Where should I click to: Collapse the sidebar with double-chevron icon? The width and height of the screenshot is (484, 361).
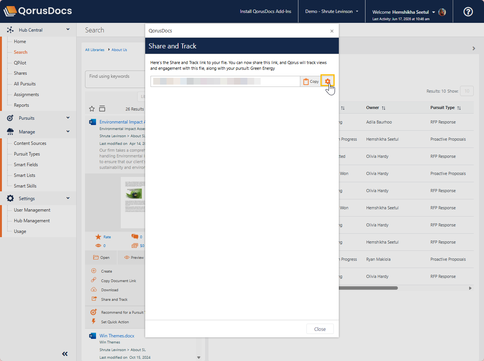[65, 354]
